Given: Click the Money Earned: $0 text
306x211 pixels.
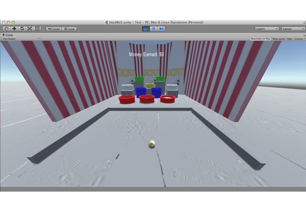Looking at the screenshot, I should point(146,54).
